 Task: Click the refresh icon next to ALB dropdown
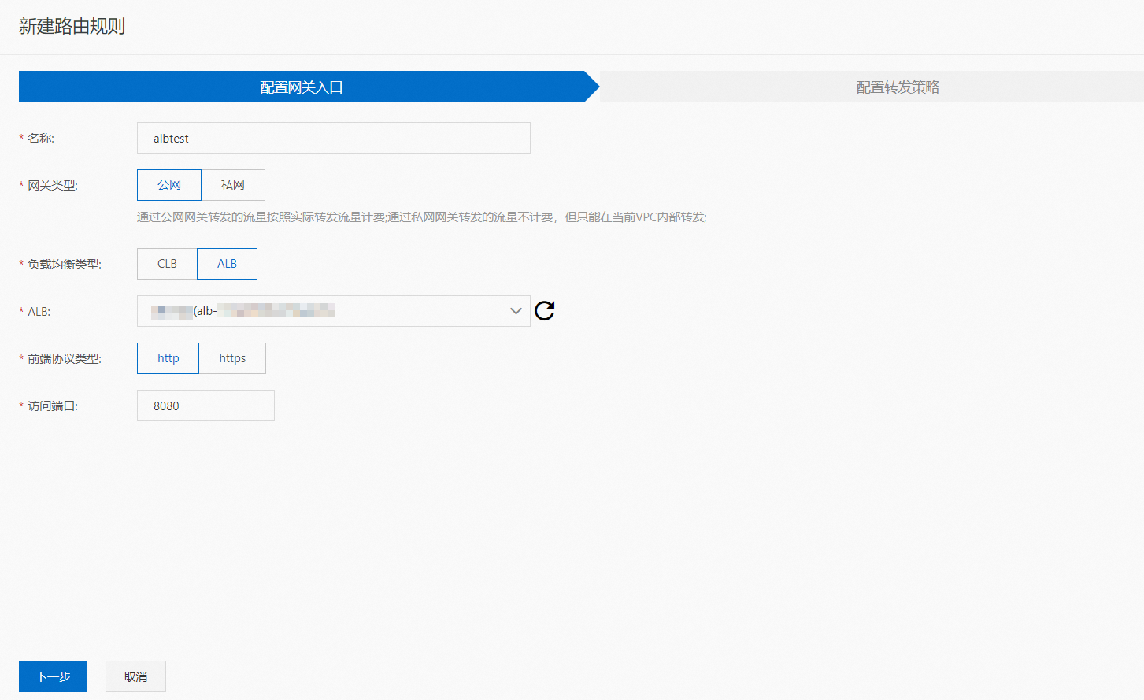(x=544, y=311)
